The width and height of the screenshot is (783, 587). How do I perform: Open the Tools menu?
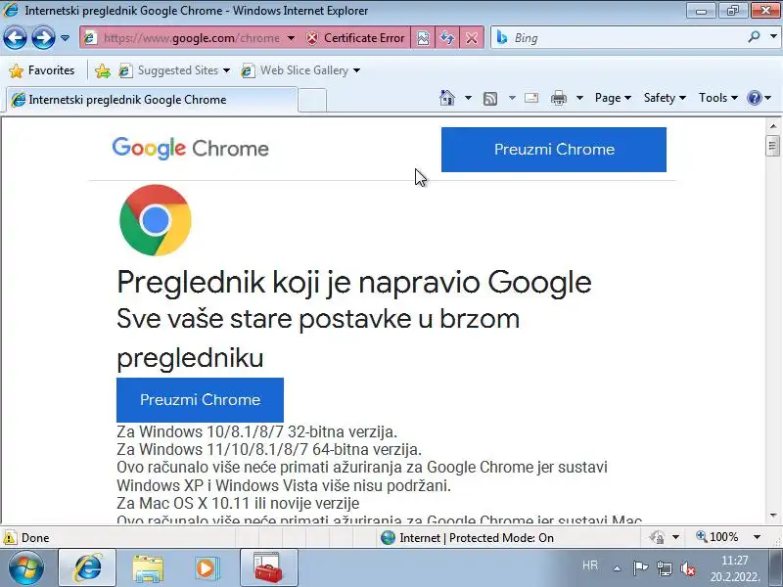718,98
